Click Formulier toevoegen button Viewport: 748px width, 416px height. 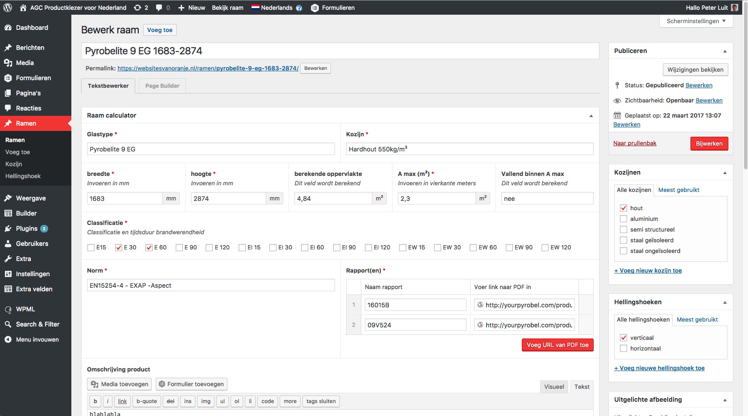pyautogui.click(x=191, y=384)
